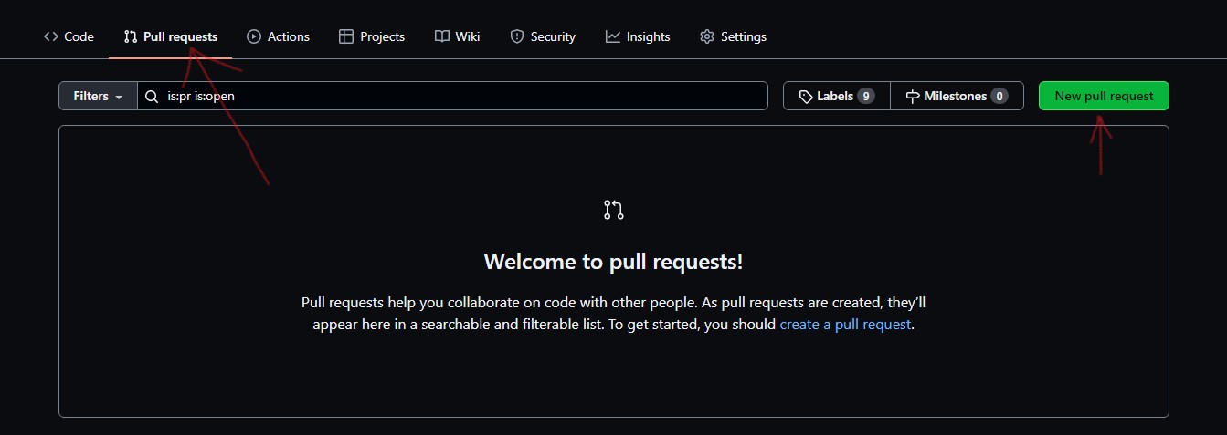Click the signpost icon beside Milestones
1227x435 pixels.
[913, 96]
